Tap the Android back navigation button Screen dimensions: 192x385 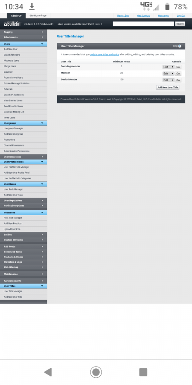click(48, 372)
